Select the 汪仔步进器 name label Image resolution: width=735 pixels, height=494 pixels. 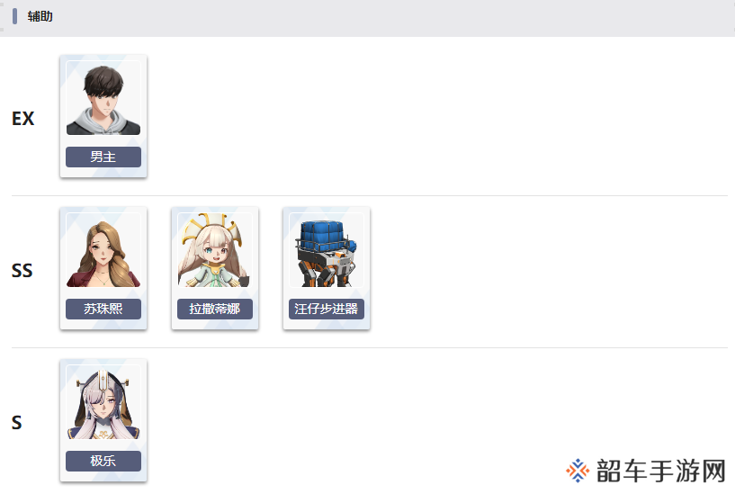[x=327, y=309]
